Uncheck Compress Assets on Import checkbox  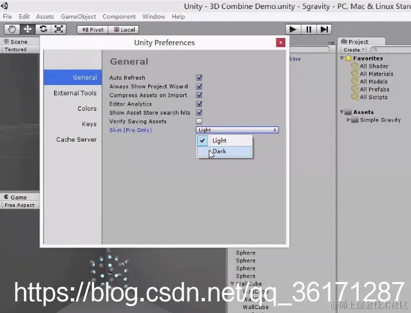[199, 95]
